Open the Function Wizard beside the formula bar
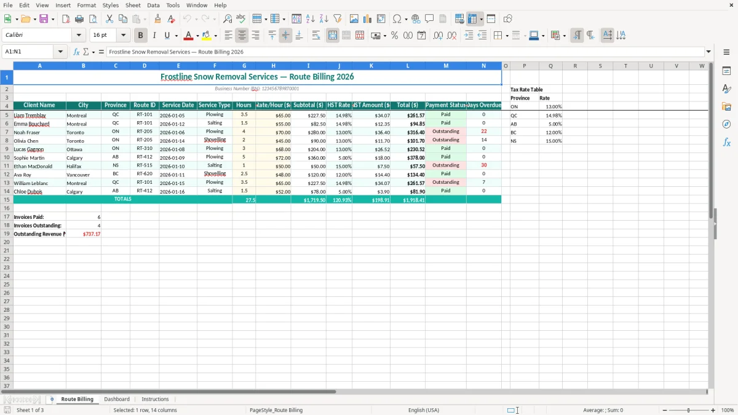The width and height of the screenshot is (738, 415). click(x=77, y=52)
